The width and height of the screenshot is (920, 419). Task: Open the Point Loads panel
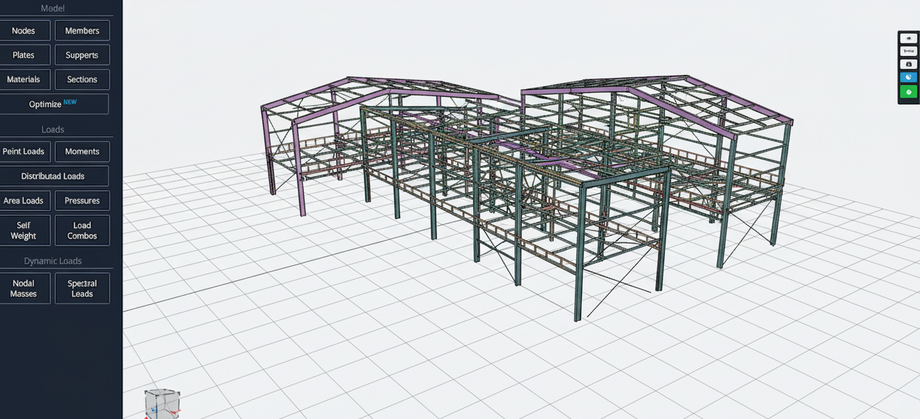[24, 152]
